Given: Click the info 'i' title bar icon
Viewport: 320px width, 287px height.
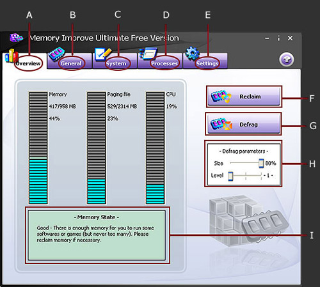Looking at the screenshot, I should tap(278, 38).
